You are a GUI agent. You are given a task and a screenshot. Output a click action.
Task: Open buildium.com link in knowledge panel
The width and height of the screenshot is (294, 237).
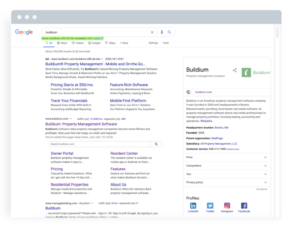[x=204, y=92]
